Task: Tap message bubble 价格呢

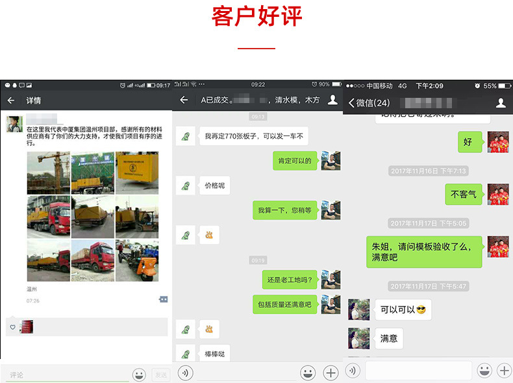Action: pyautogui.click(x=214, y=185)
